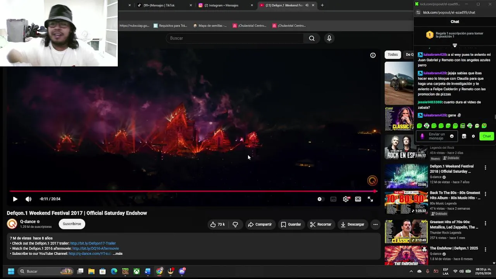Open the Q-dance channel avatar
Image resolution: width=496 pixels, height=279 pixels.
click(12, 224)
